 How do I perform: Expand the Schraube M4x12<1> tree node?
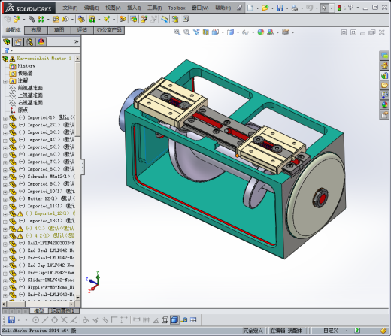5,177
